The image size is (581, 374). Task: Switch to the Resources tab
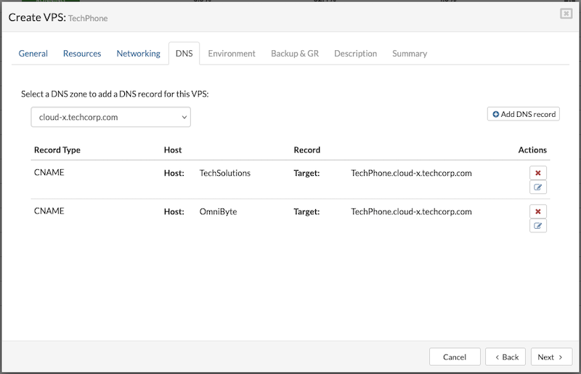pyautogui.click(x=82, y=54)
